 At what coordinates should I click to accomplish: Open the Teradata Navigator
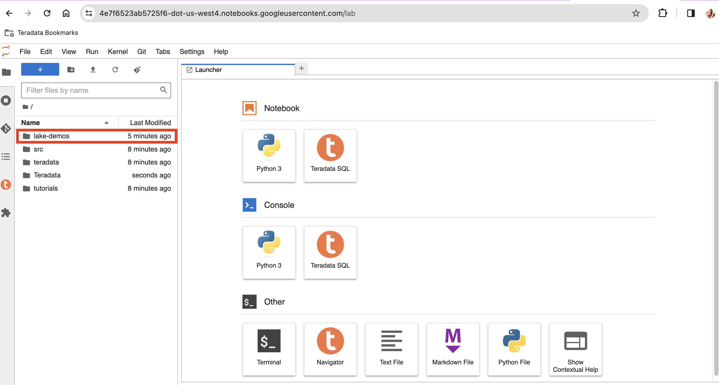[330, 349]
